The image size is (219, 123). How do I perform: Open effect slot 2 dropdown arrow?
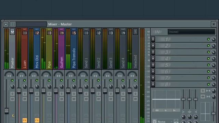(x=153, y=45)
